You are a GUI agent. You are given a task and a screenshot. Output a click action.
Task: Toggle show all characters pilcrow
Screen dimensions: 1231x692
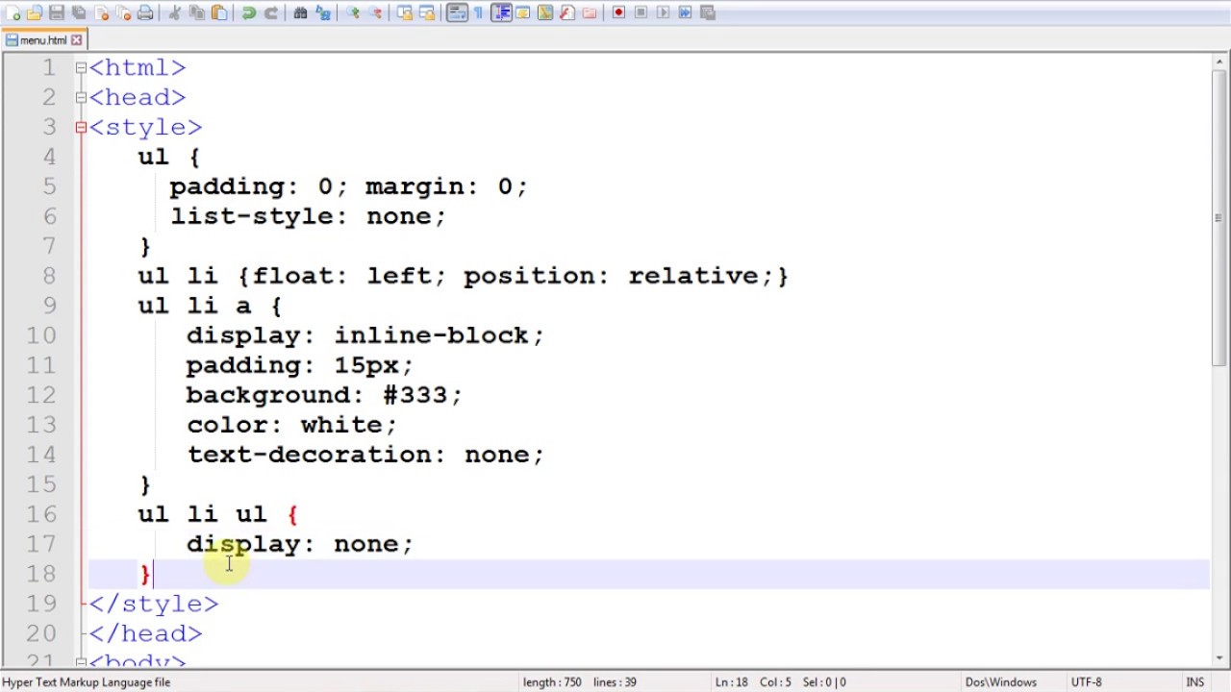click(479, 12)
